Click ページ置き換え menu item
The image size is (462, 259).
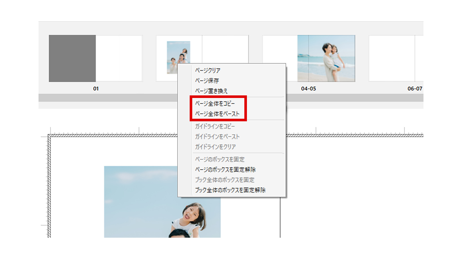211,91
